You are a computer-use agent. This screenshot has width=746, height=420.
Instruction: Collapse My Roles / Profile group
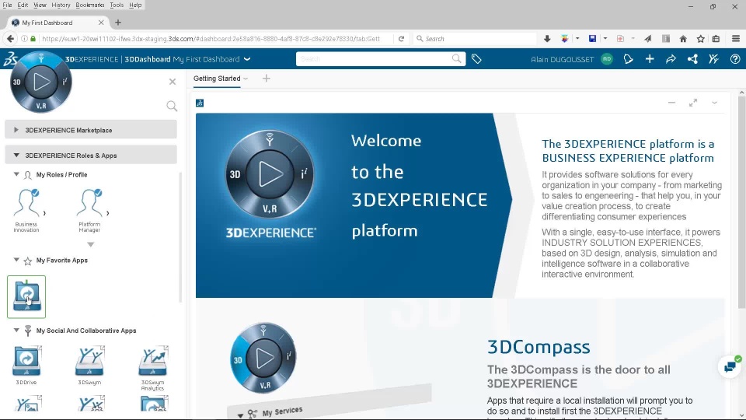16,174
